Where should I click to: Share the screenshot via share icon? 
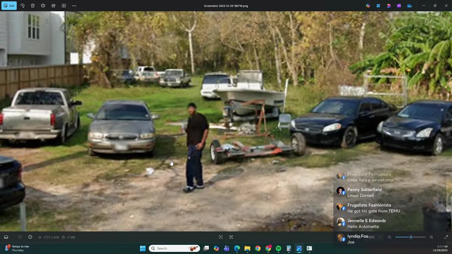[53, 6]
